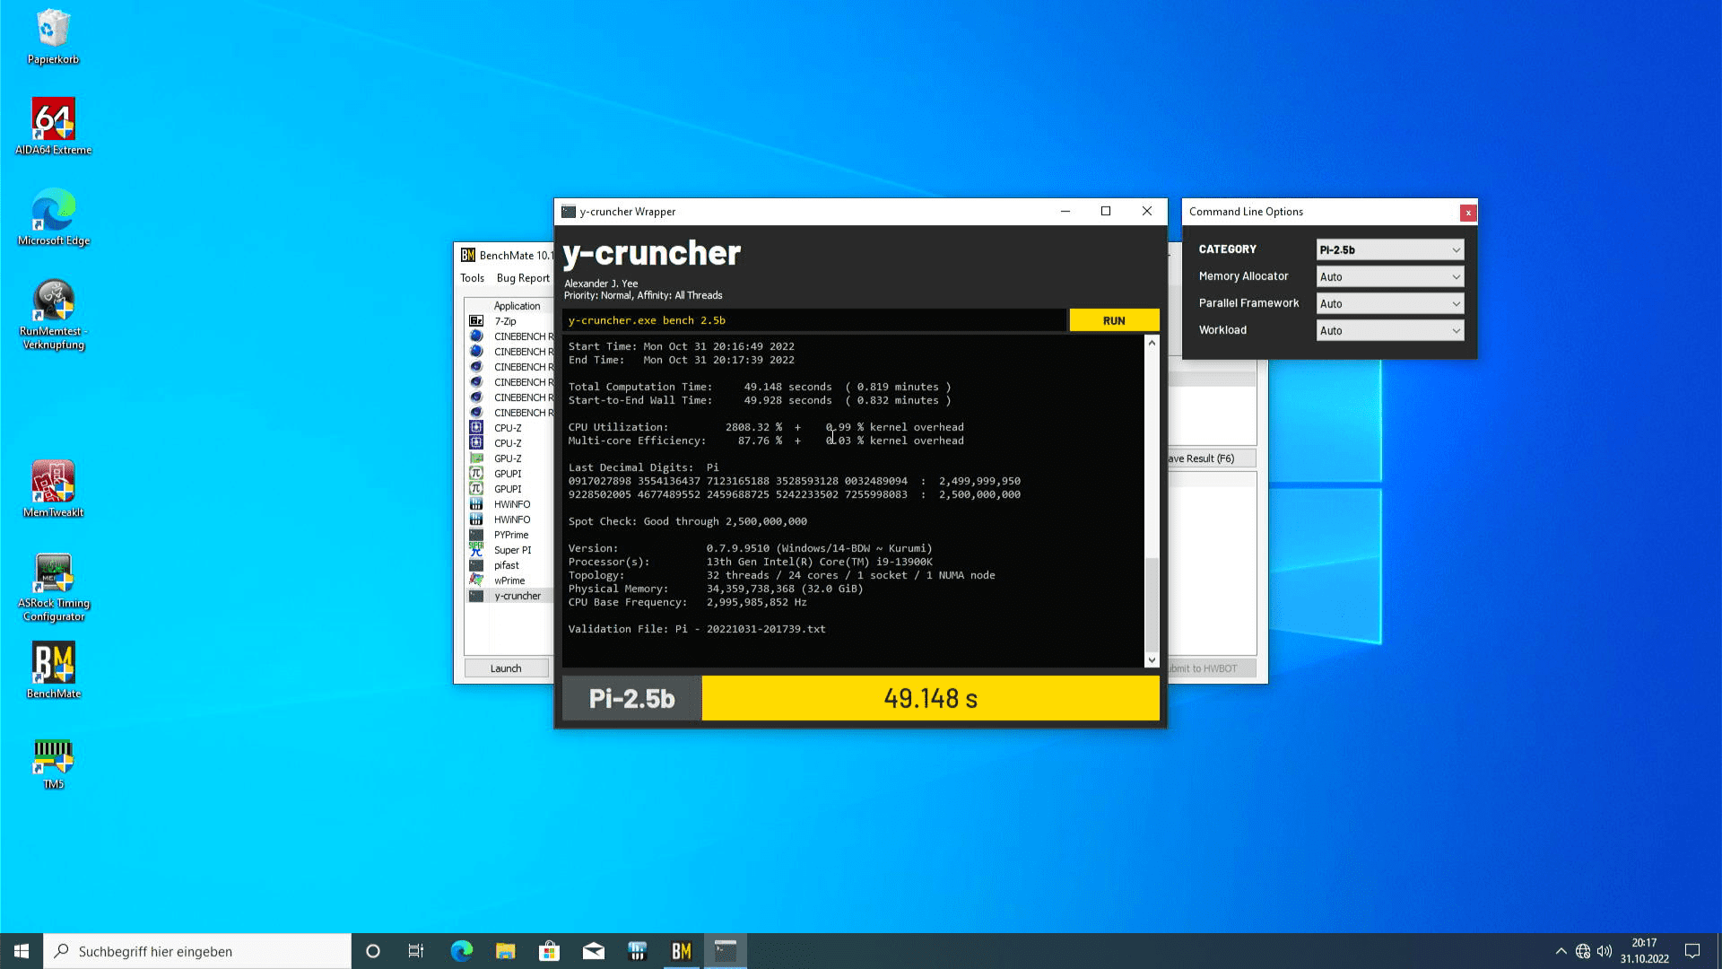Select 7-Zip in application list
The image size is (1722, 969).
[505, 321]
